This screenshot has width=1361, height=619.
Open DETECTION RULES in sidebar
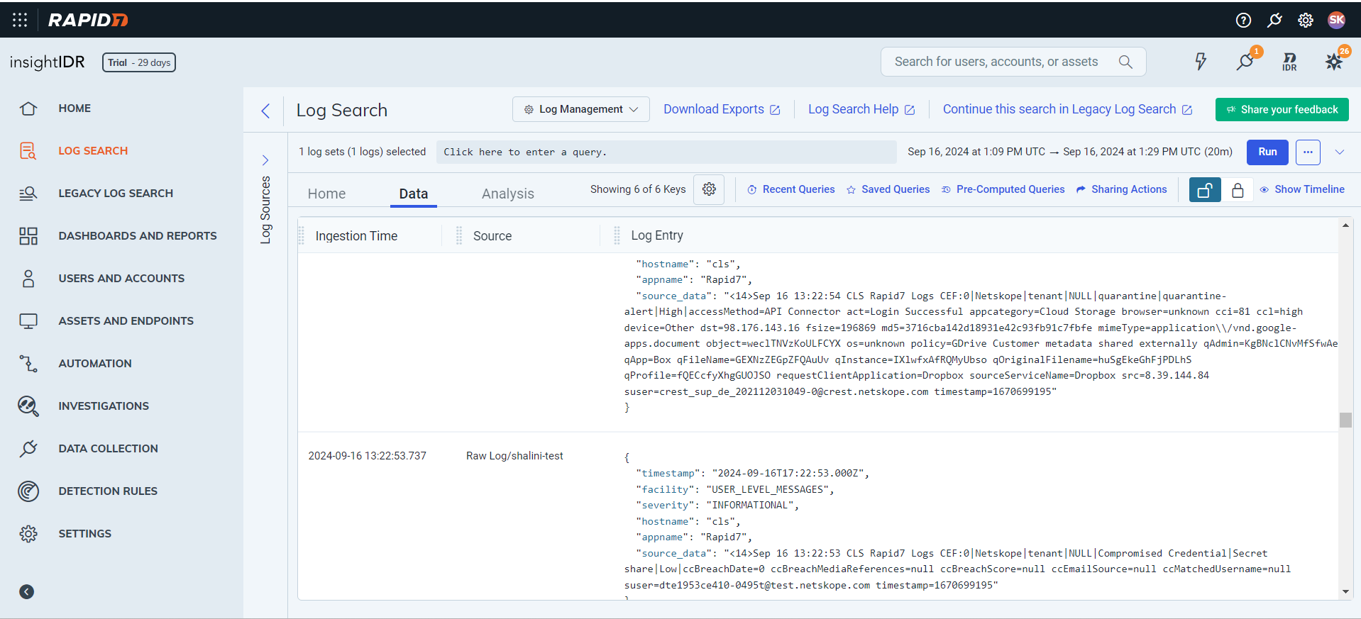[108, 491]
